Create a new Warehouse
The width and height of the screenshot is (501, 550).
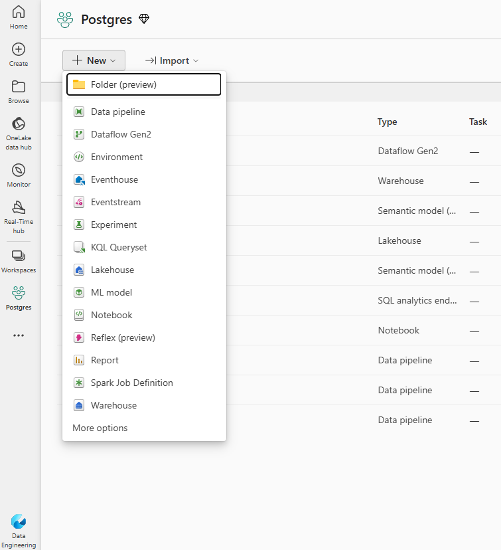click(x=143, y=405)
